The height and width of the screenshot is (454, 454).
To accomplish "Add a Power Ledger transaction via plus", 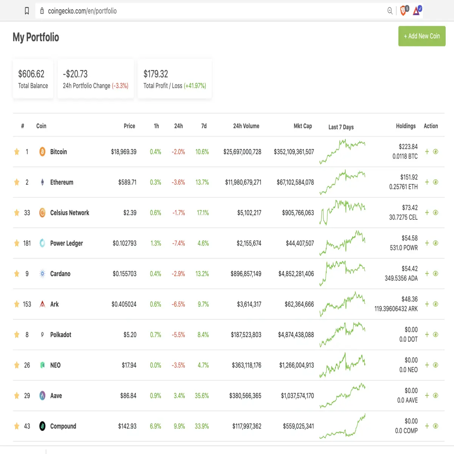I will coord(427,243).
